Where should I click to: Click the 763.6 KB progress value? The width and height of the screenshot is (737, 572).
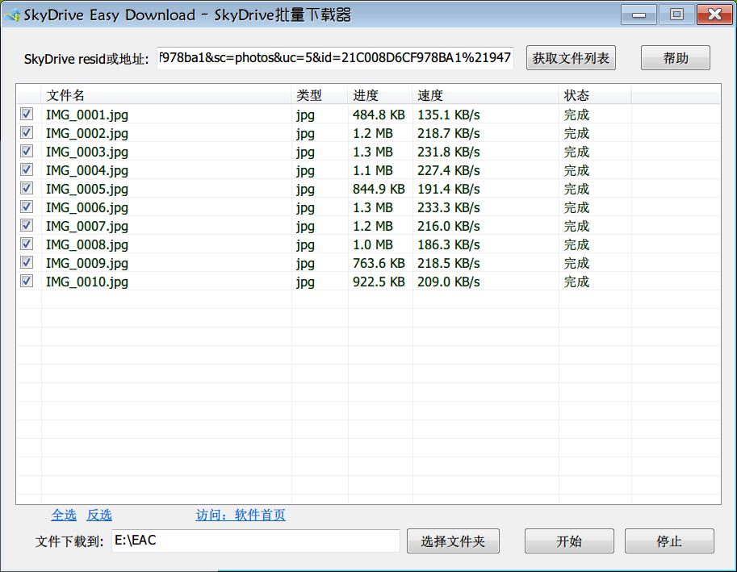(x=379, y=263)
